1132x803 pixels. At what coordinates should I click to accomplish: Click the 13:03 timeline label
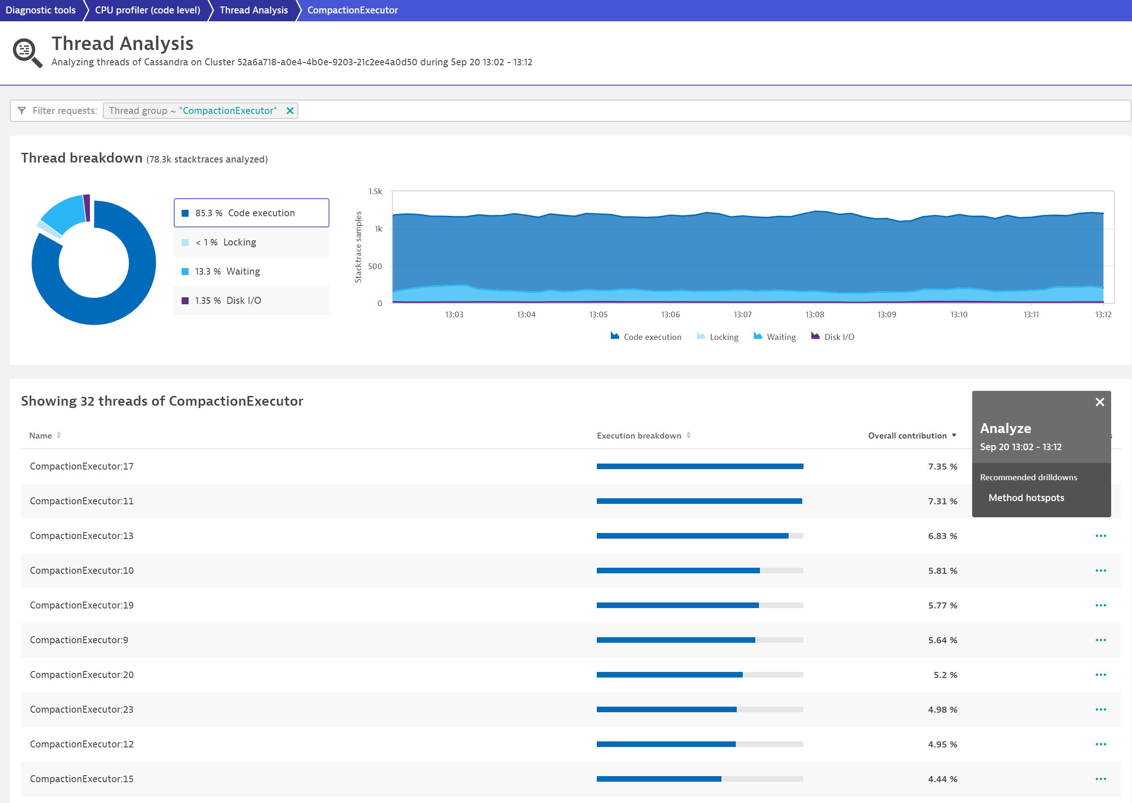click(x=454, y=314)
